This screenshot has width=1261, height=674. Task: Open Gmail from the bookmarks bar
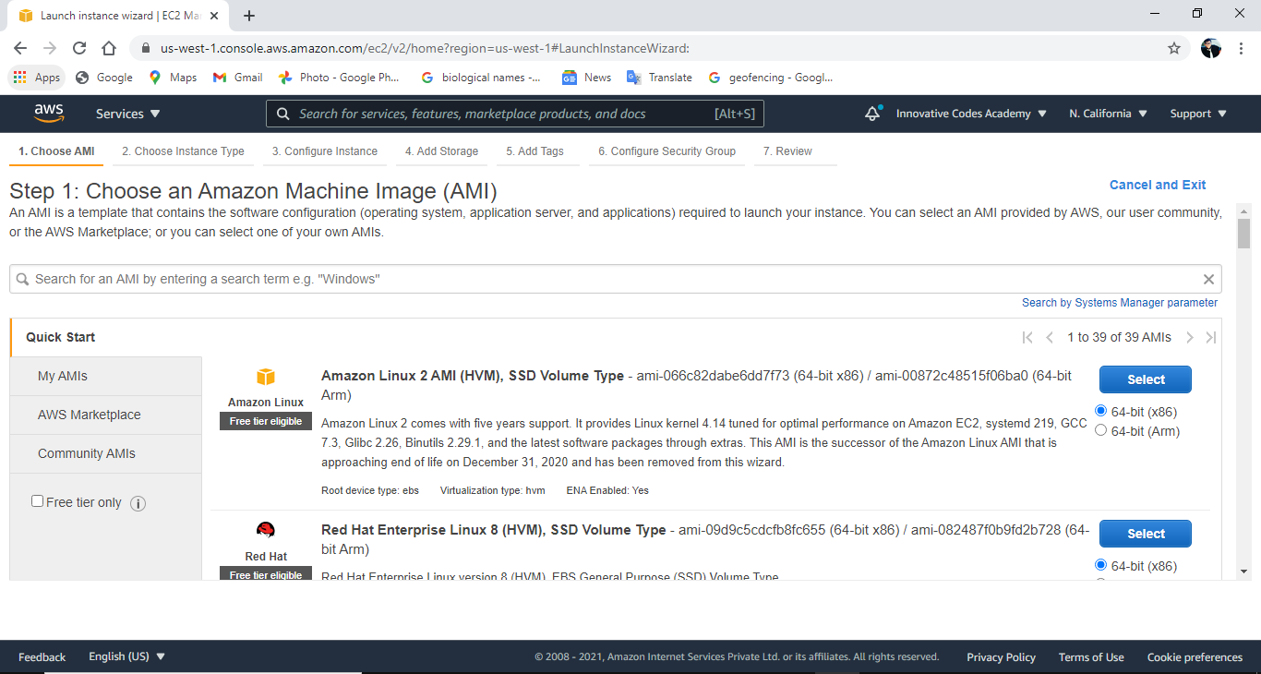(237, 78)
